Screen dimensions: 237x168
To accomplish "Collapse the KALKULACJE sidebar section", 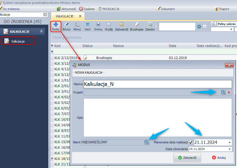I will point(41,32).
